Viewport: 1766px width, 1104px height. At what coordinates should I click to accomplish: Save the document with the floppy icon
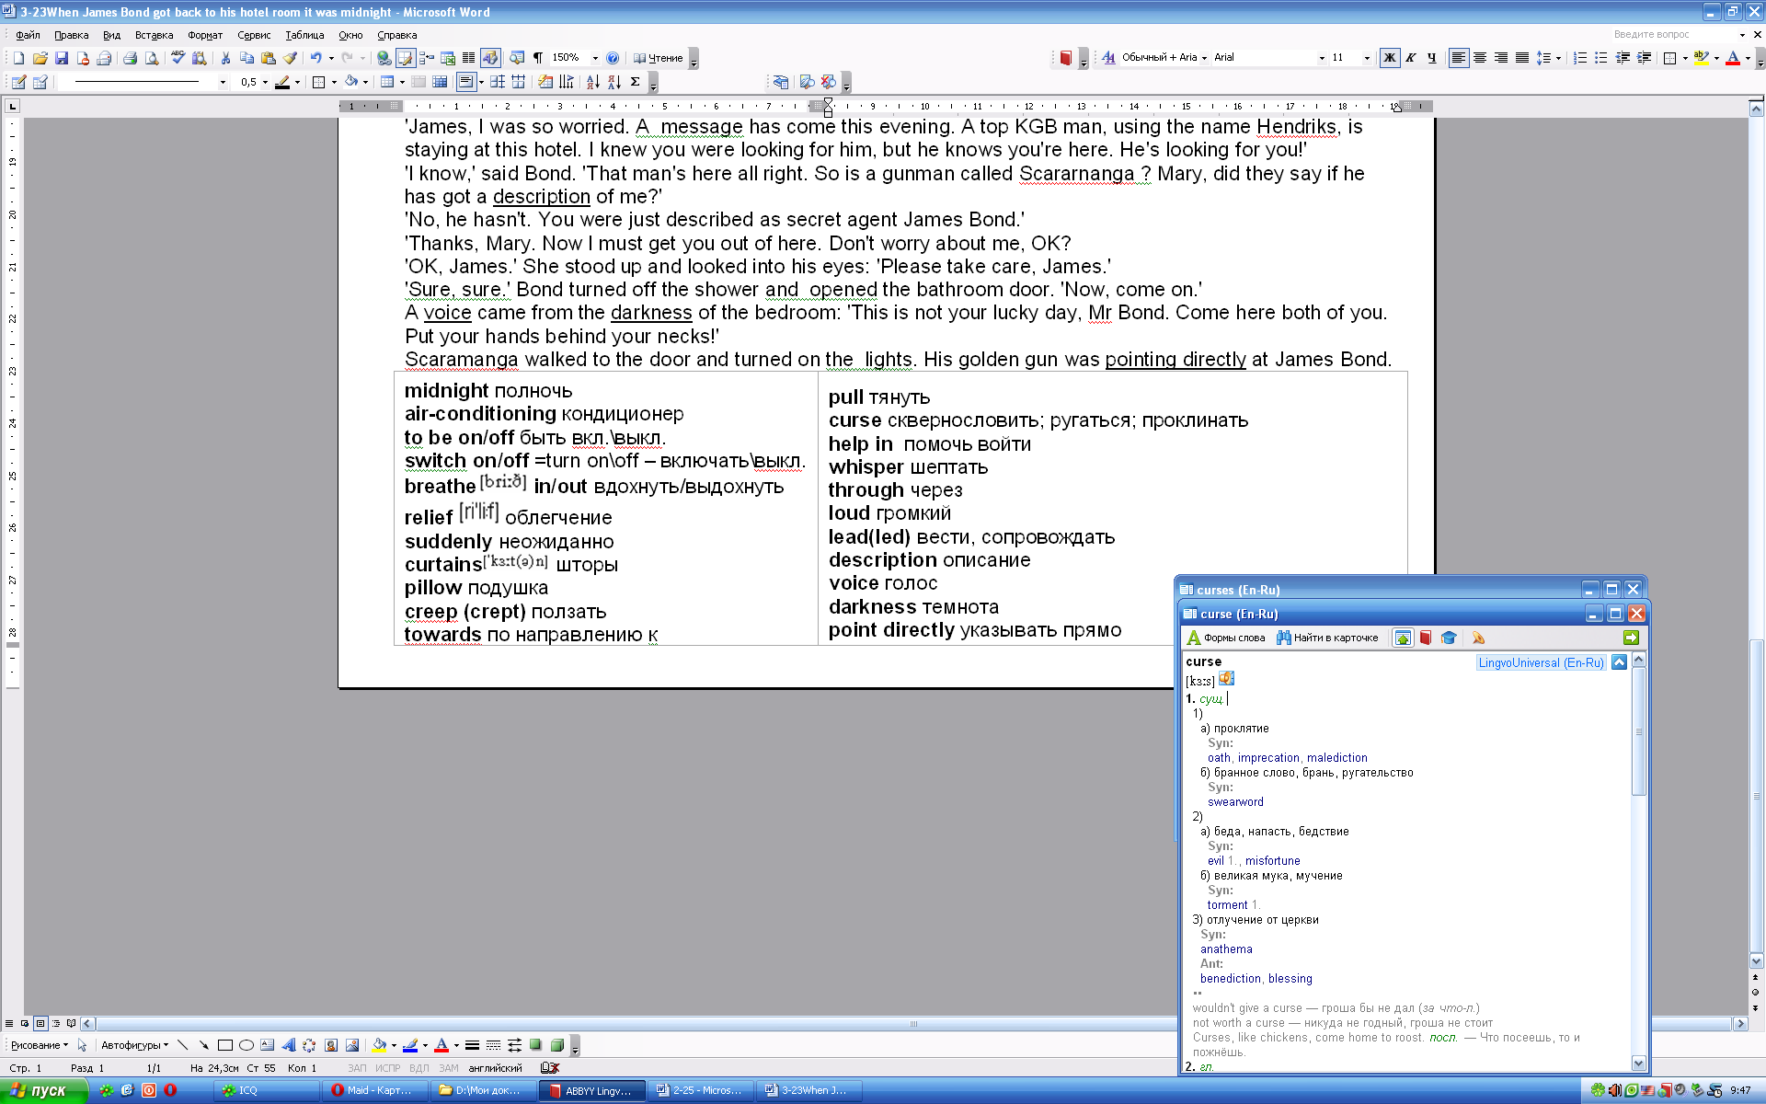pos(62,58)
